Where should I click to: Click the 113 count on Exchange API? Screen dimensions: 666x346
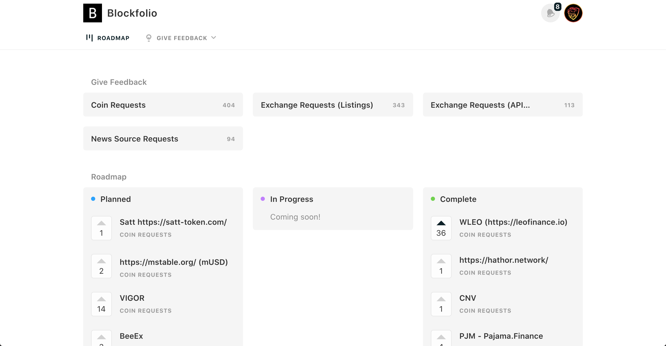tap(569, 105)
